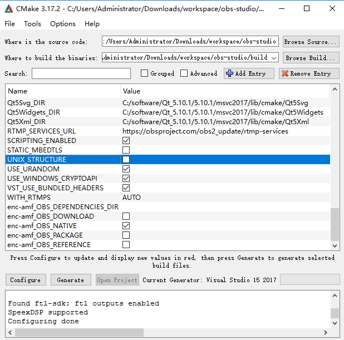Click the Qt5Widgets cmake path value
344x340 pixels.
[x=223, y=112]
